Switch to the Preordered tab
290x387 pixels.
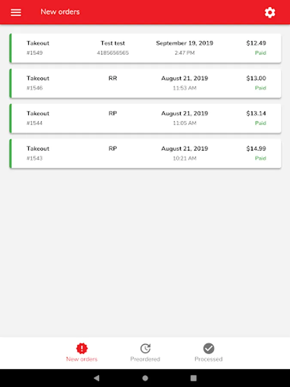click(145, 353)
